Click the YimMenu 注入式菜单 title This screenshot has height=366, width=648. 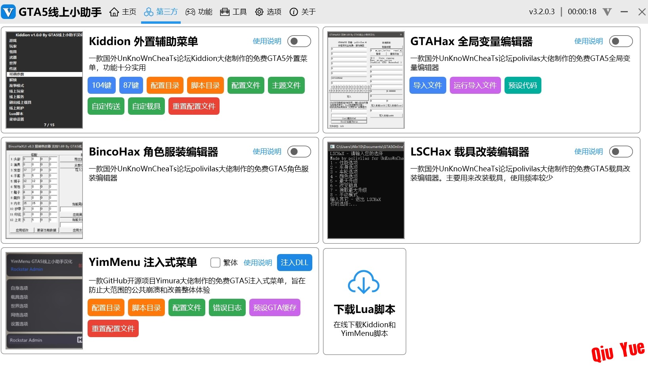(x=143, y=262)
